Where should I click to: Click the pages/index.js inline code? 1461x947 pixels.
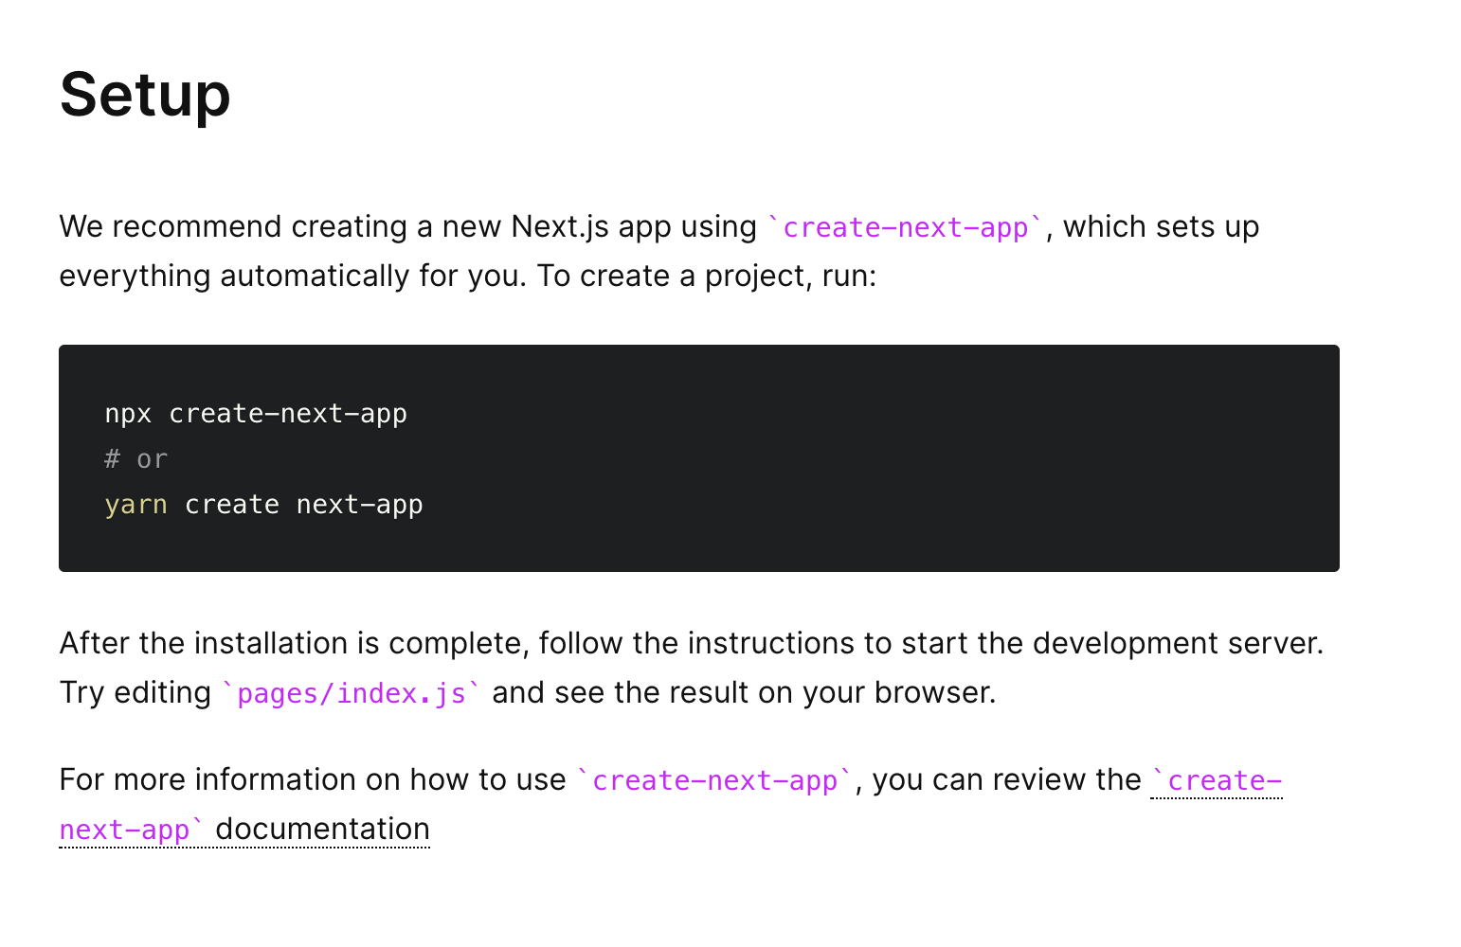pyautogui.click(x=352, y=693)
